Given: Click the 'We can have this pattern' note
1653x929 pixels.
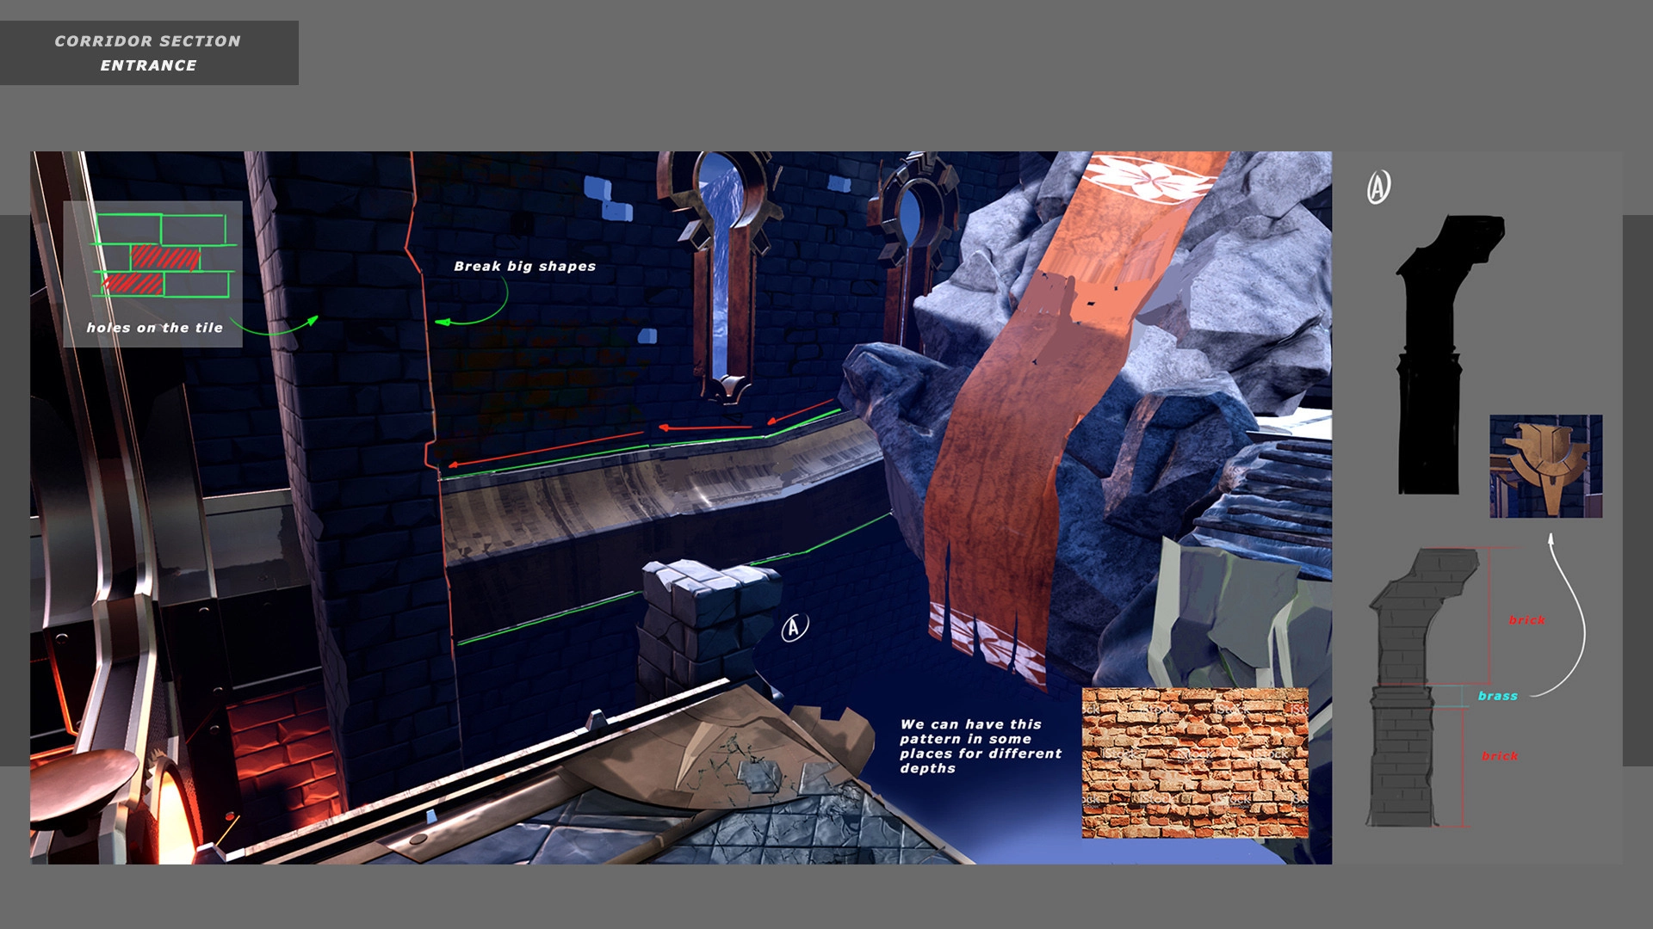Looking at the screenshot, I should [x=980, y=746].
